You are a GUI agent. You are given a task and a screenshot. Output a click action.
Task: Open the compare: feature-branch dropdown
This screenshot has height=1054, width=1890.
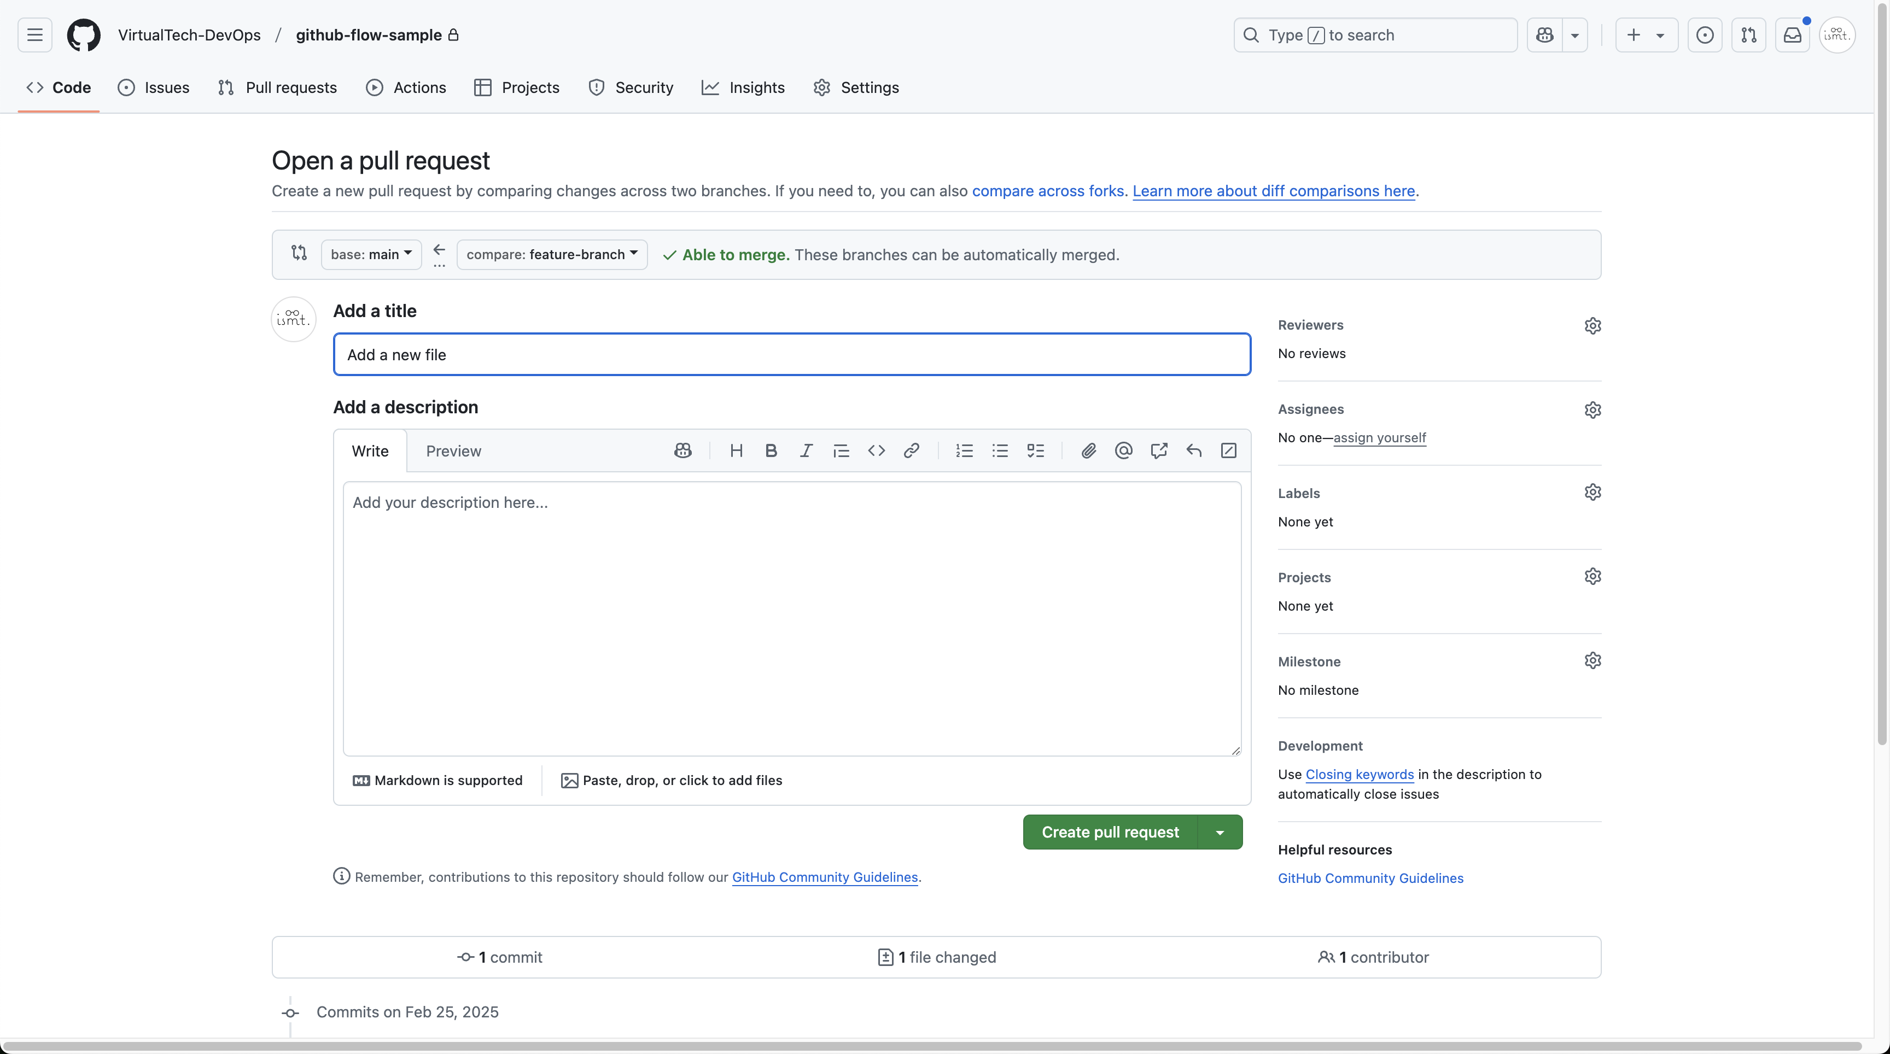(x=552, y=255)
